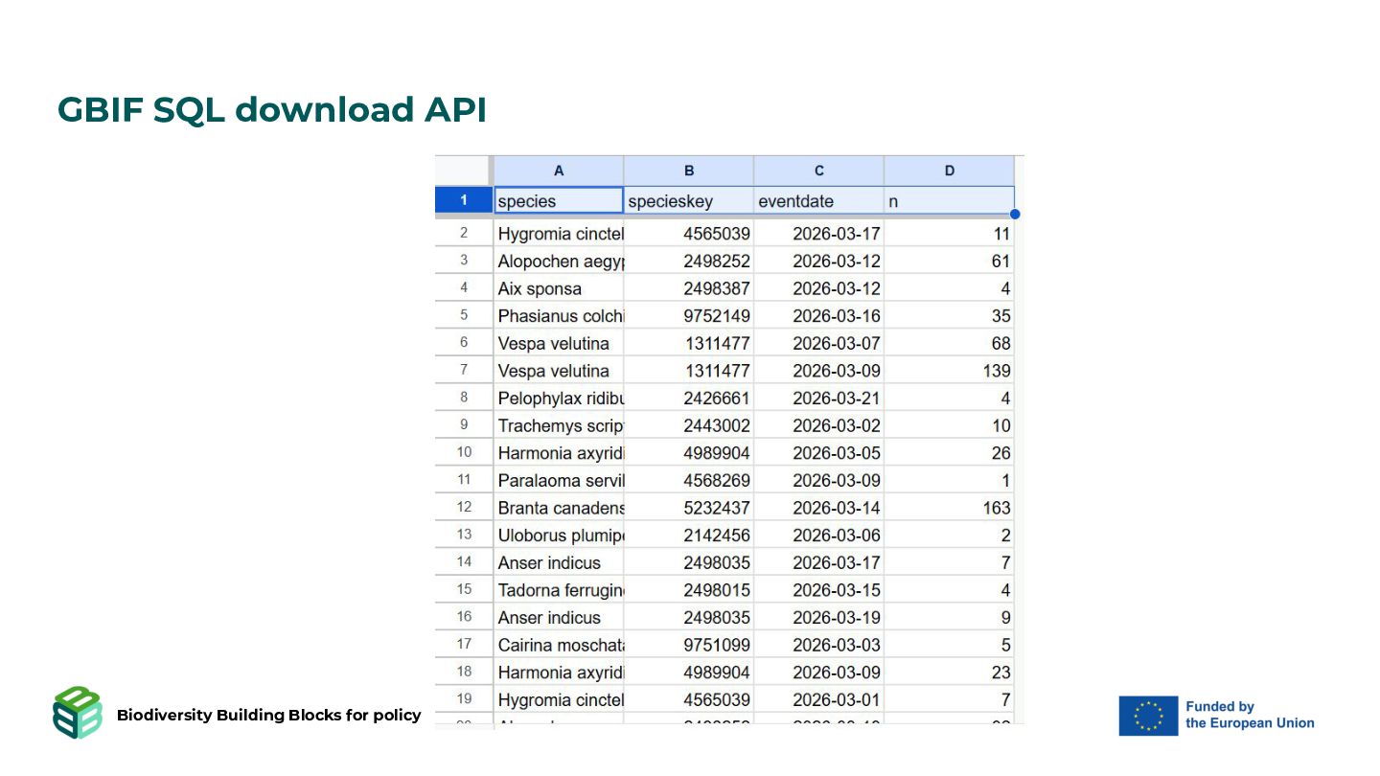
Task: Click the 'species' header cell
Action: click(x=559, y=201)
